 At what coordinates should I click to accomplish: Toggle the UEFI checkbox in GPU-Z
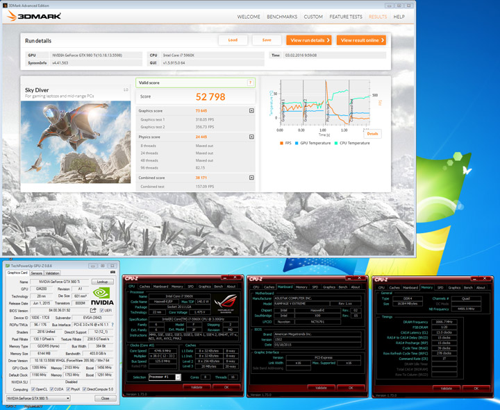[101, 311]
